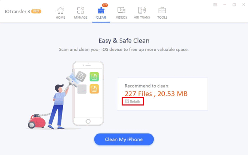
Task: Minimize the IOTransfer window
Action: [225, 5]
